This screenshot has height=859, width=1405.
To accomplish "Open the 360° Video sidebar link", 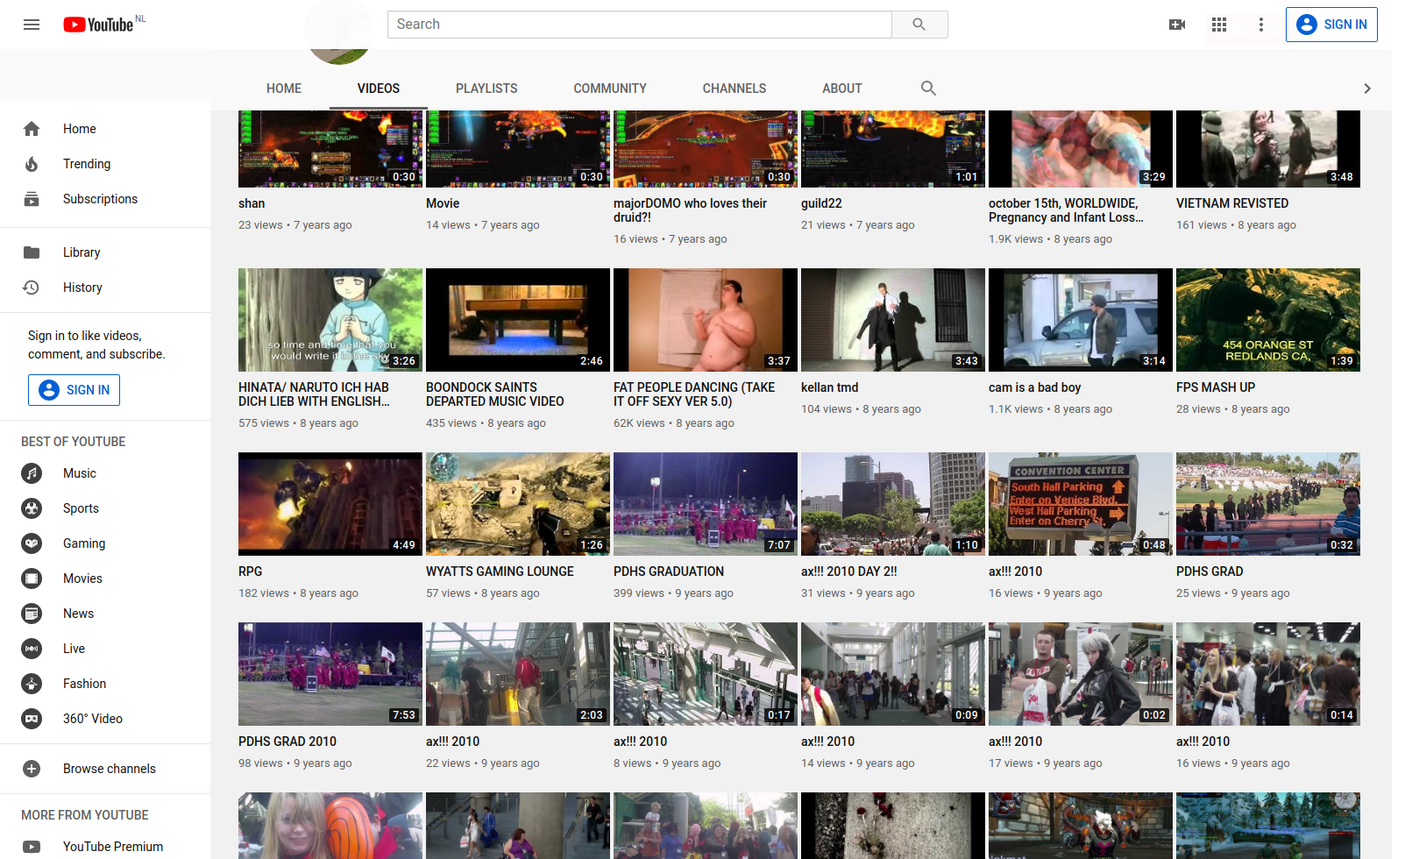I will 105,719.
